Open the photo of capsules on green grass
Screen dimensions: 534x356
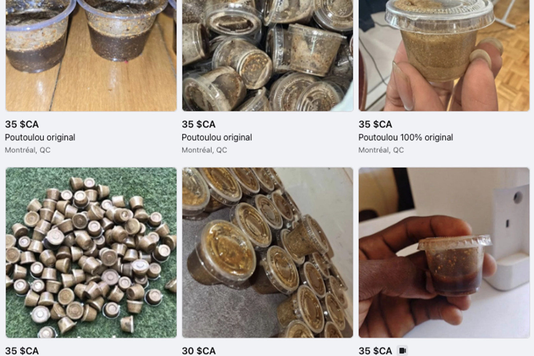pos(91,253)
